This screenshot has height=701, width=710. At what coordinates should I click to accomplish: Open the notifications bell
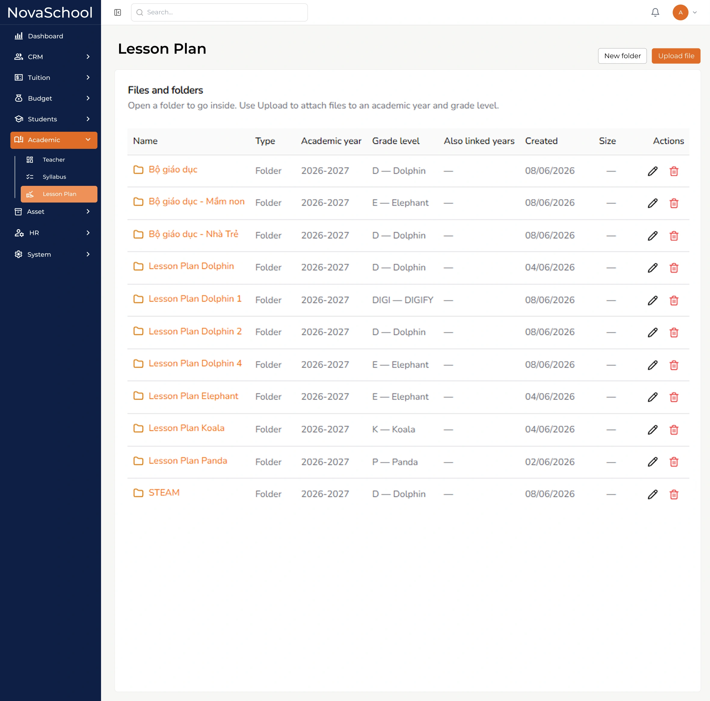[x=655, y=13]
